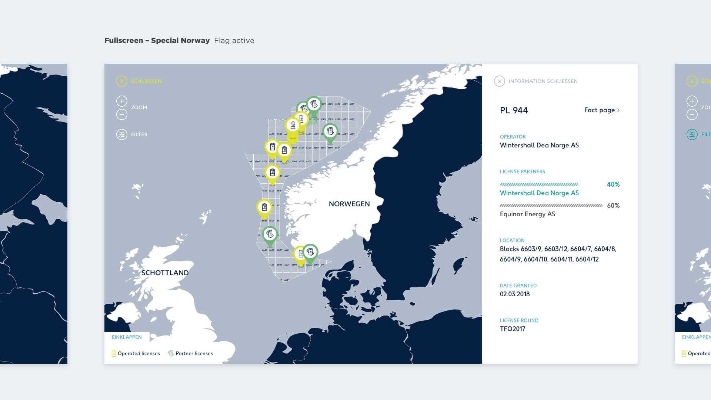
Task: Click the date granted 02.03.2018
Action: (515, 294)
